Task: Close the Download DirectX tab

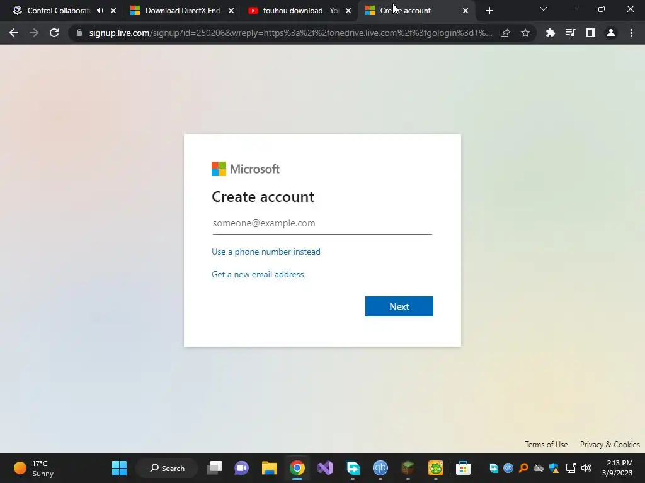Action: click(x=231, y=11)
